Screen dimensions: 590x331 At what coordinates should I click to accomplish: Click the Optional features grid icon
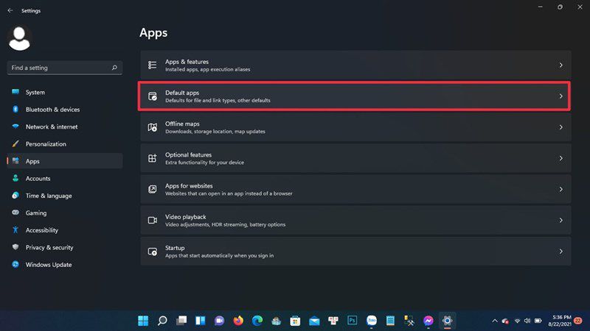153,158
